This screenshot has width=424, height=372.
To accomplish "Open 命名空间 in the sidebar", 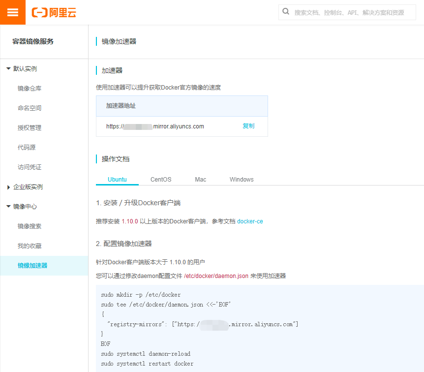I will click(30, 108).
